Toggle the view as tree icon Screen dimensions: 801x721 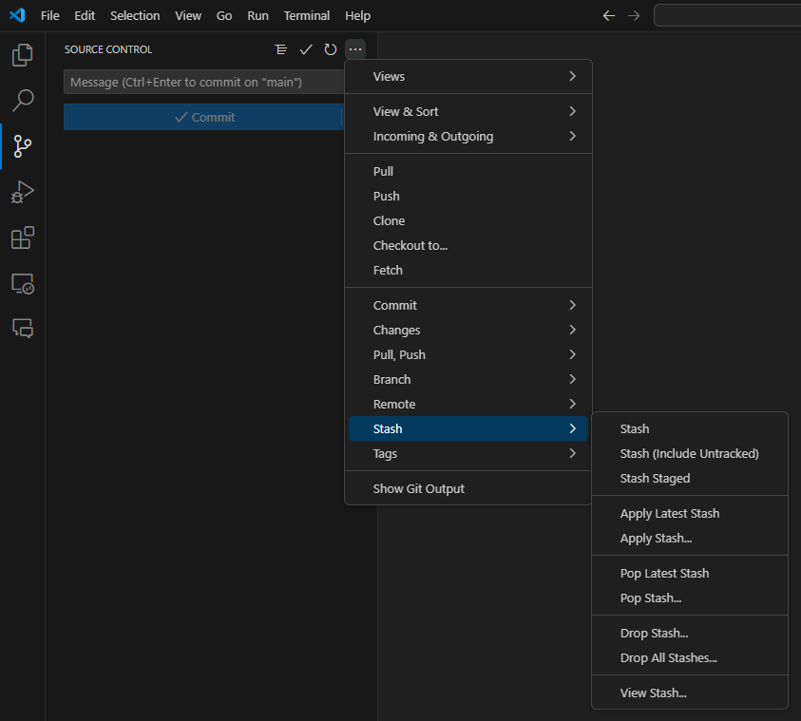[280, 49]
